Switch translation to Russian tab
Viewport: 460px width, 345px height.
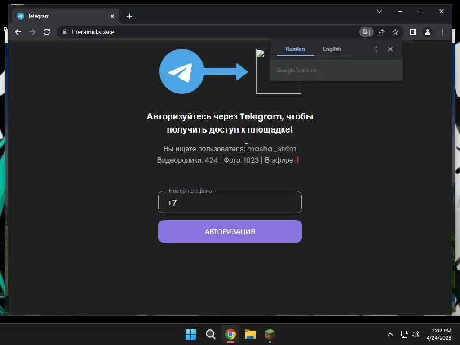[x=295, y=49]
